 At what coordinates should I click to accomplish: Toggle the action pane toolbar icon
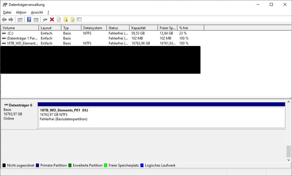36,19
